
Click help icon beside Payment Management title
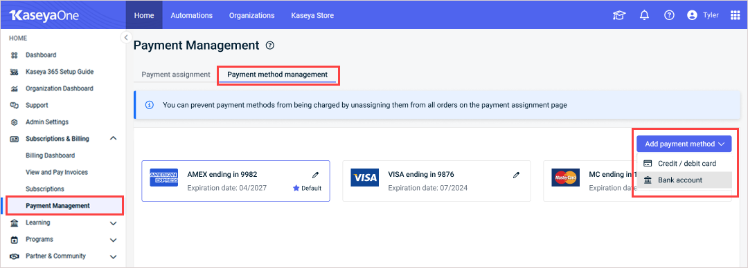click(271, 46)
